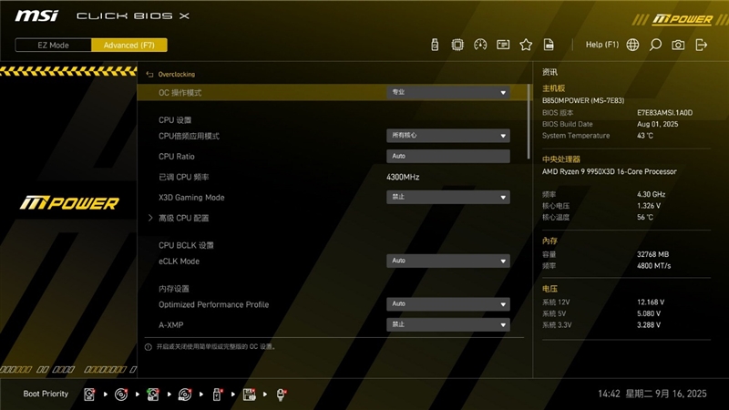
Task: Click the CPU Ratio Auto input field
Action: 448,156
